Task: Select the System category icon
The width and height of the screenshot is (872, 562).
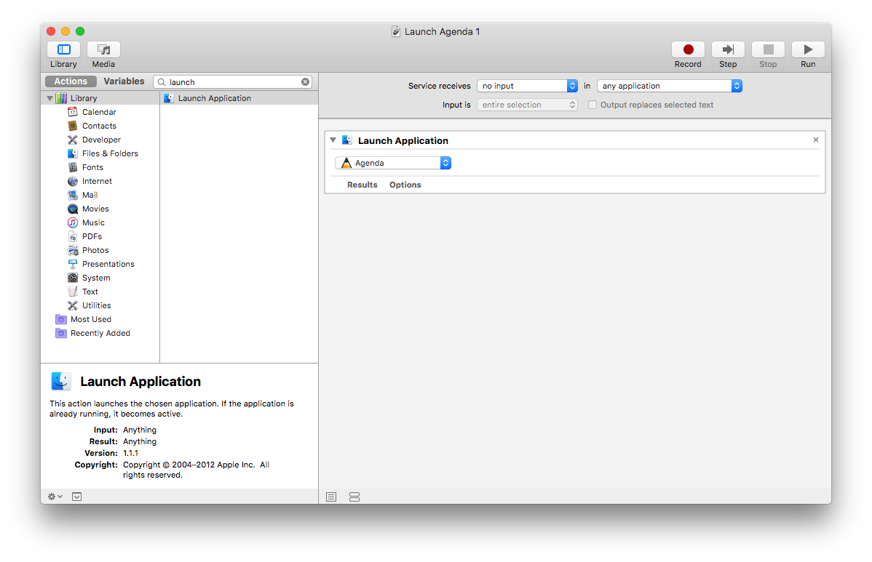Action: pos(72,278)
